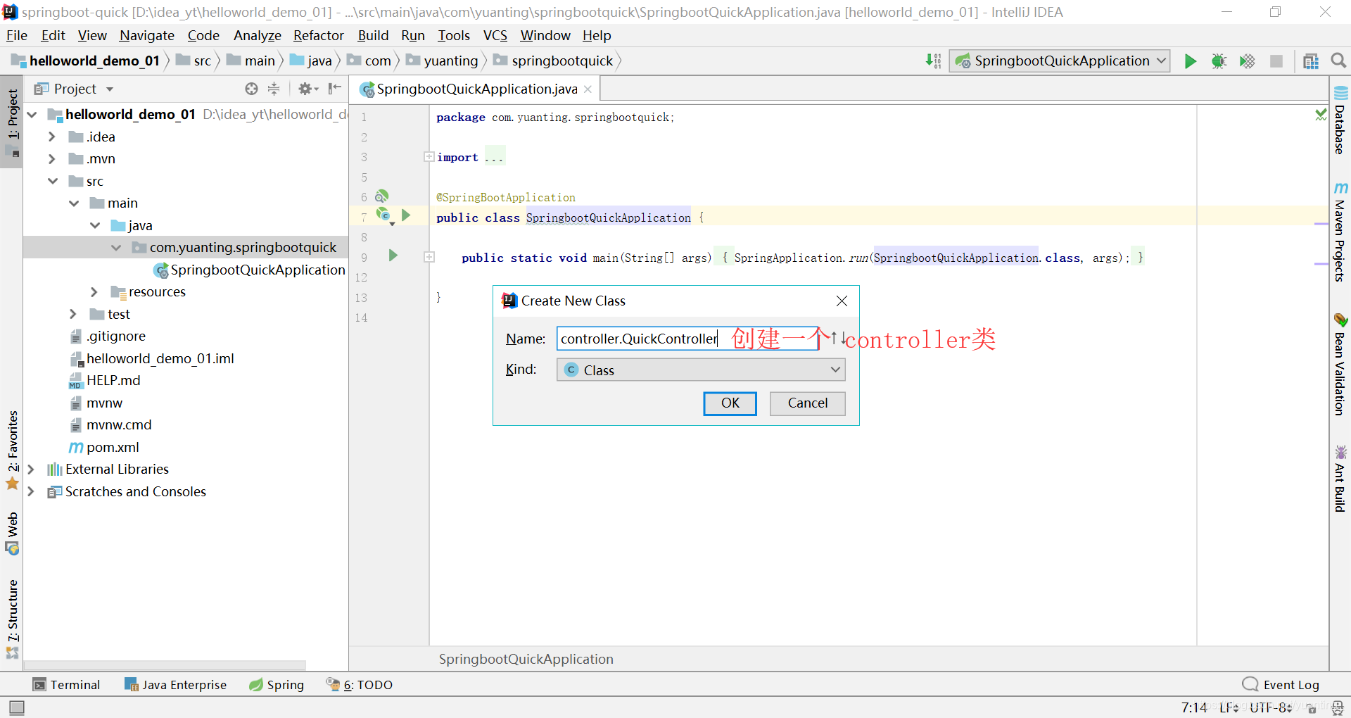Collapse all icon in Project panel
1351x718 pixels.
click(274, 89)
